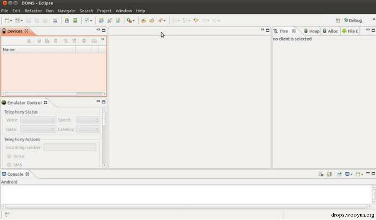This screenshot has width=376, height=220.
Task: Expand the Speed combo box
Action: pyautogui.click(x=88, y=120)
